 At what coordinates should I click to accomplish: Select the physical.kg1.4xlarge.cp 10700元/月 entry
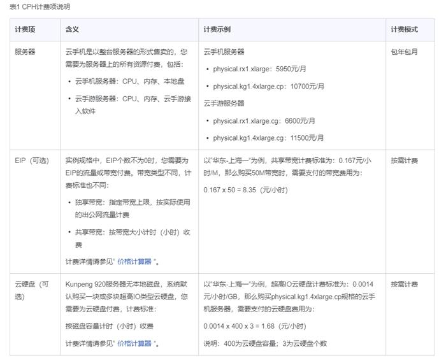point(268,86)
